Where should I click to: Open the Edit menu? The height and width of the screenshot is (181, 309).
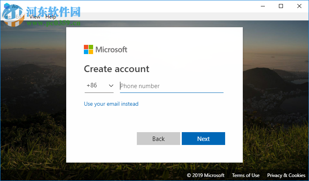(x=20, y=17)
